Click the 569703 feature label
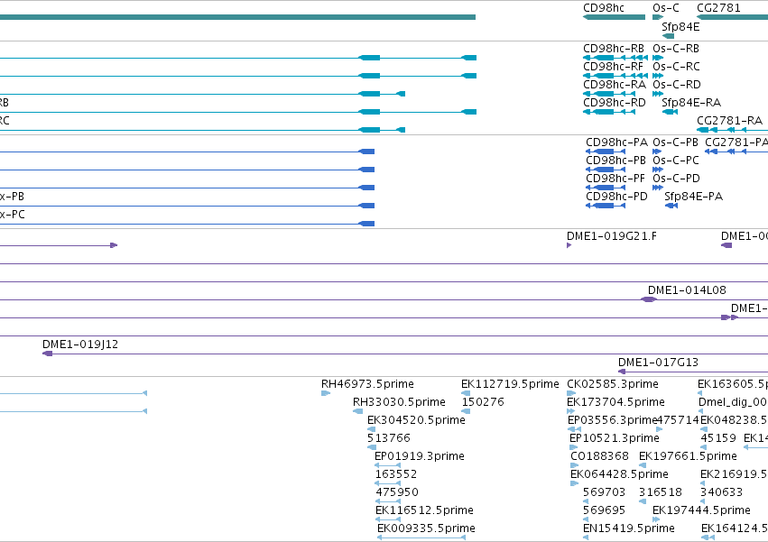 (x=605, y=492)
